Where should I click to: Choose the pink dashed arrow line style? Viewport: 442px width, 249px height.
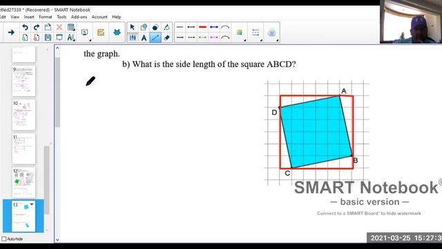pyautogui.click(x=214, y=37)
